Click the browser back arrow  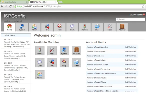(x=2, y=6)
